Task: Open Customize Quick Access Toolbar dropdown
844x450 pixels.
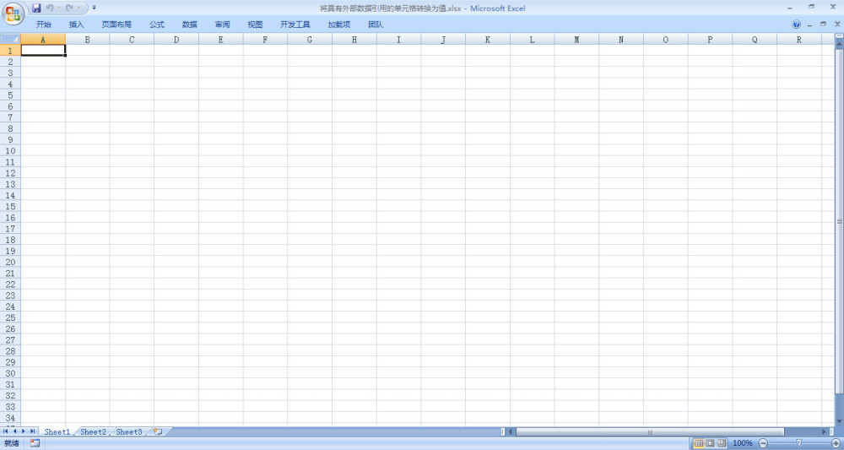Action: click(95, 8)
